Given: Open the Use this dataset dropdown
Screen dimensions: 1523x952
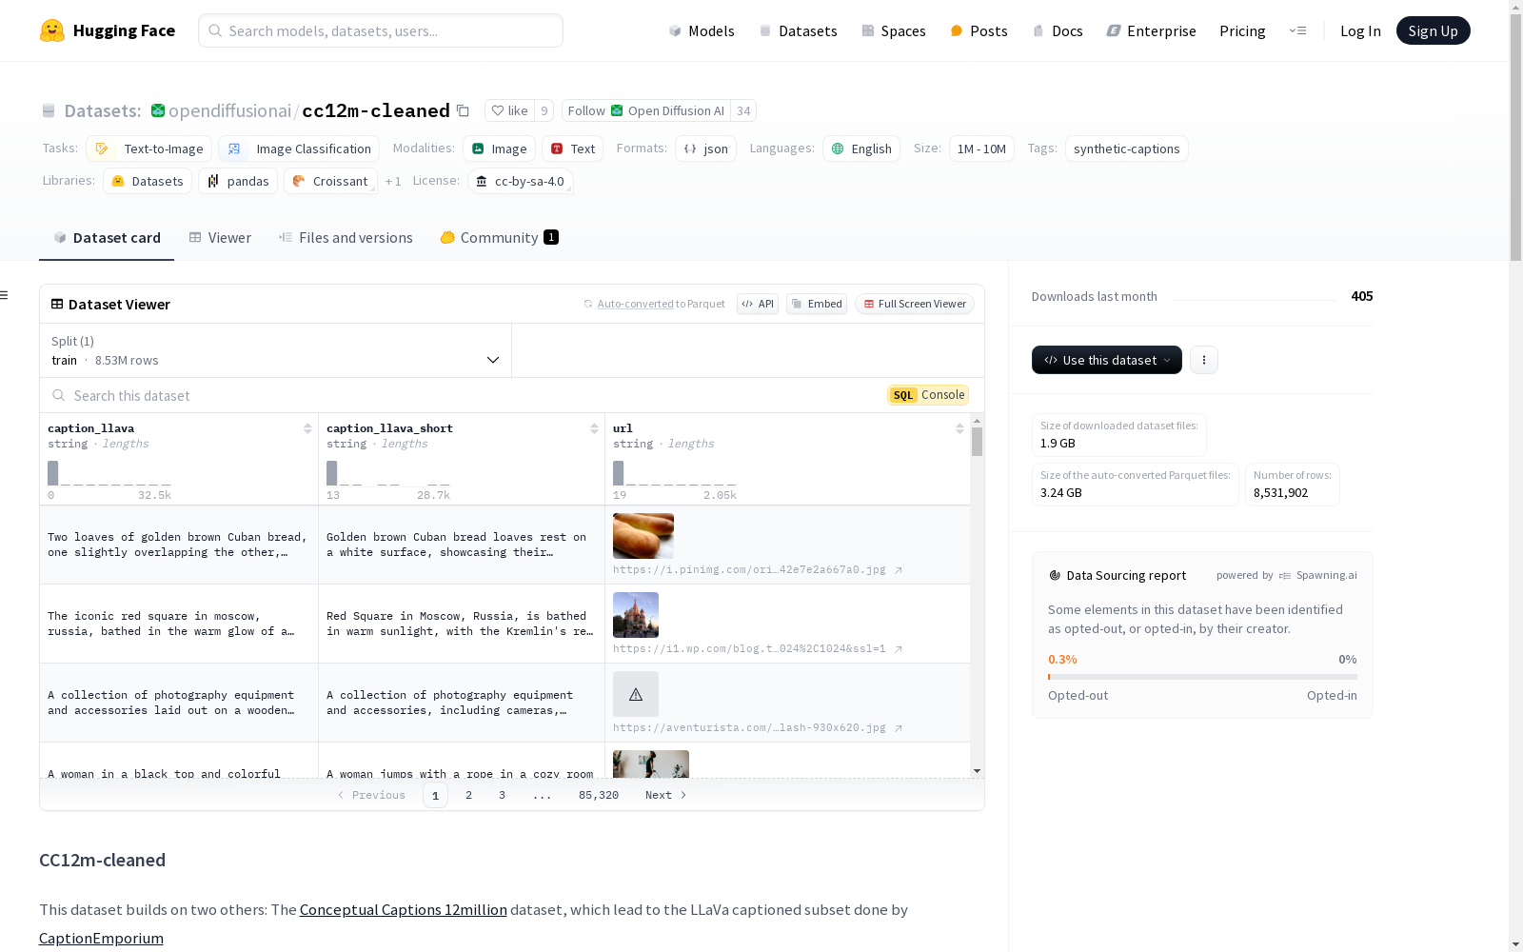Looking at the screenshot, I should point(1107,360).
